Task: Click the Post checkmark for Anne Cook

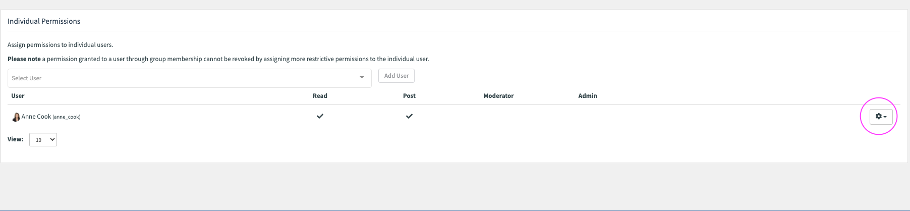Action: (x=409, y=116)
